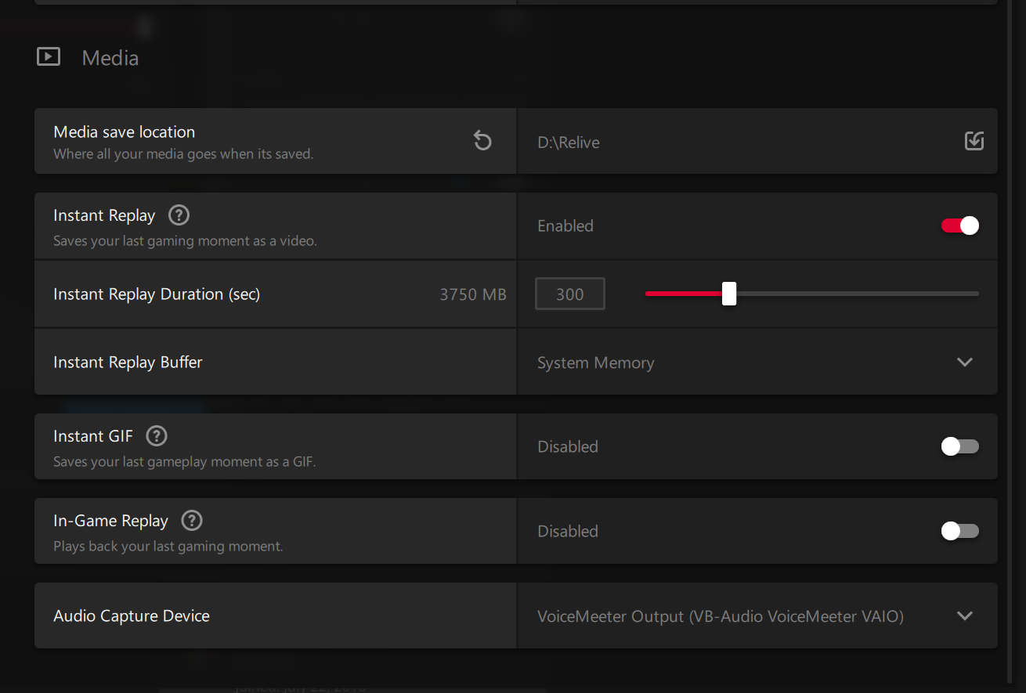Image resolution: width=1026 pixels, height=693 pixels.
Task: Click the In-Game Replay Disabled status text
Action: point(568,531)
